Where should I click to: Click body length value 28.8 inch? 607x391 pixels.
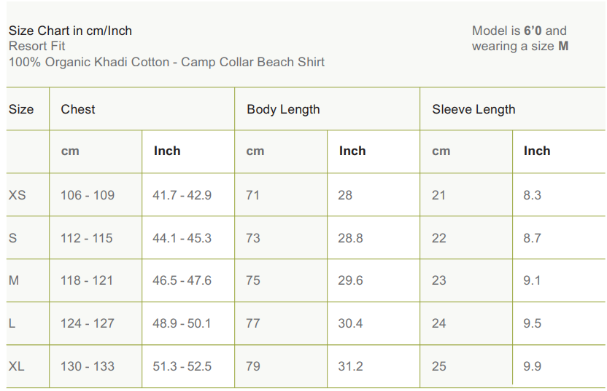tap(350, 238)
